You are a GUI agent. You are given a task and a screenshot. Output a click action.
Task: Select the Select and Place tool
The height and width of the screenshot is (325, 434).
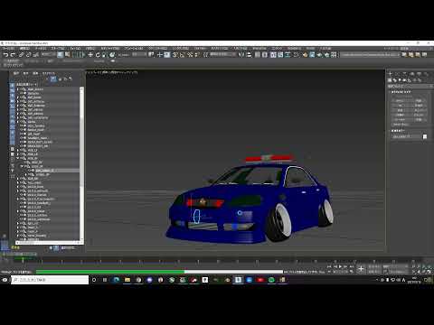112,55
